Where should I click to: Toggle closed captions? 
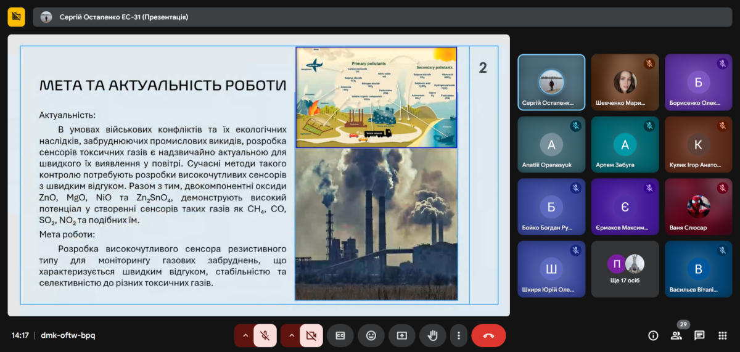tap(340, 335)
